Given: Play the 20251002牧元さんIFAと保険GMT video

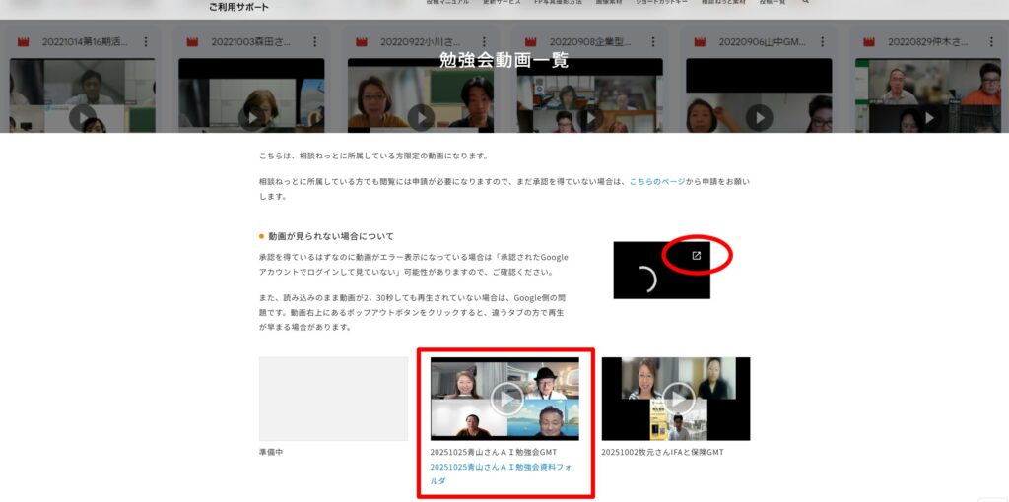Looking at the screenshot, I should coord(676,399).
